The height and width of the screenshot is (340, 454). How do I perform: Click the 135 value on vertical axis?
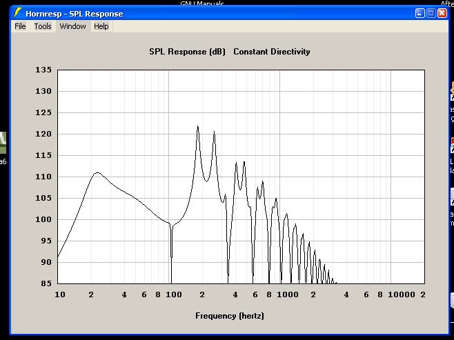43,70
